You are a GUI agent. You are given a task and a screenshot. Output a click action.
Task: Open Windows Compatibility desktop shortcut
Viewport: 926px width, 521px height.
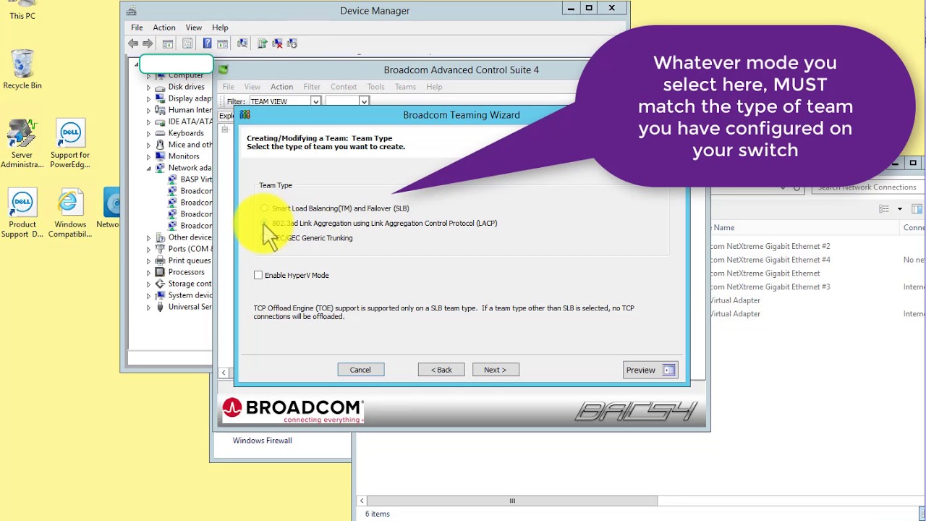pyautogui.click(x=70, y=213)
